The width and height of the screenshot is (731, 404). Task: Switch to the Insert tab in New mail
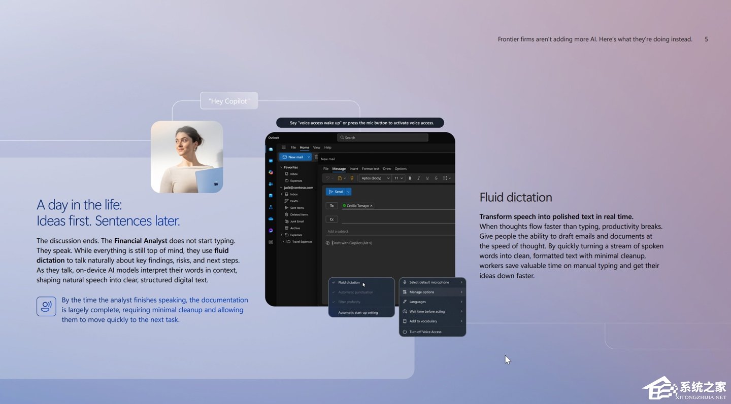tap(354, 169)
